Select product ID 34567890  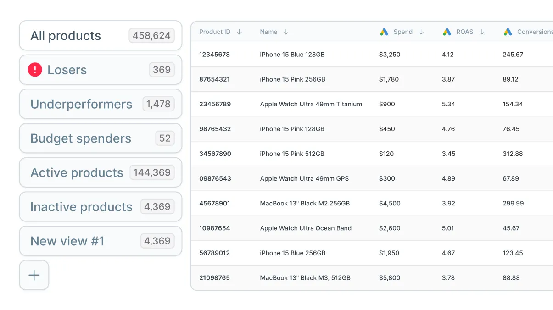pos(215,154)
